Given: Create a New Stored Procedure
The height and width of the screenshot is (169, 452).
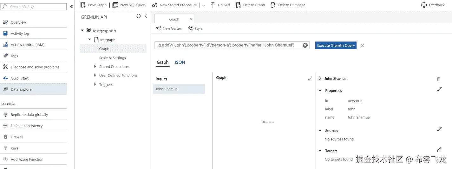Looking at the screenshot, I should (174, 5).
